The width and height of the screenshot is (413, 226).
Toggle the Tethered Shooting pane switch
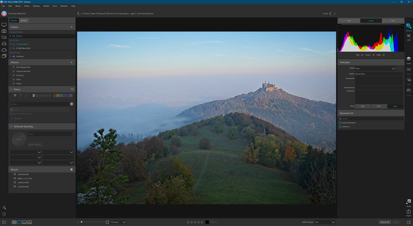[11, 126]
